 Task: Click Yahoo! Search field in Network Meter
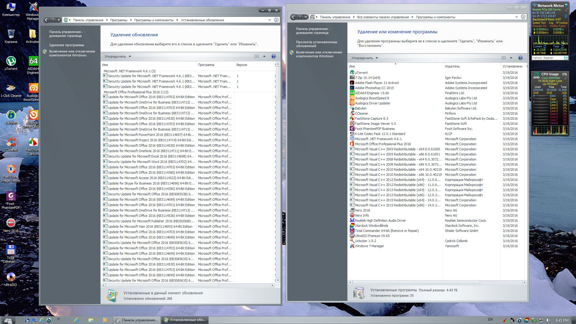tap(547, 58)
